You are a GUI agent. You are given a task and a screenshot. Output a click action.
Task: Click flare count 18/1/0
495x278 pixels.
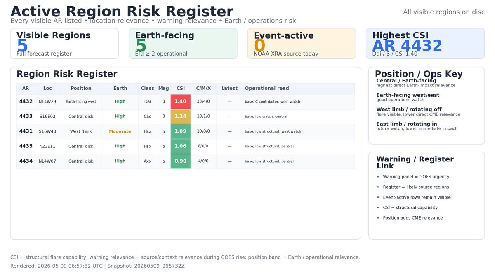point(203,117)
